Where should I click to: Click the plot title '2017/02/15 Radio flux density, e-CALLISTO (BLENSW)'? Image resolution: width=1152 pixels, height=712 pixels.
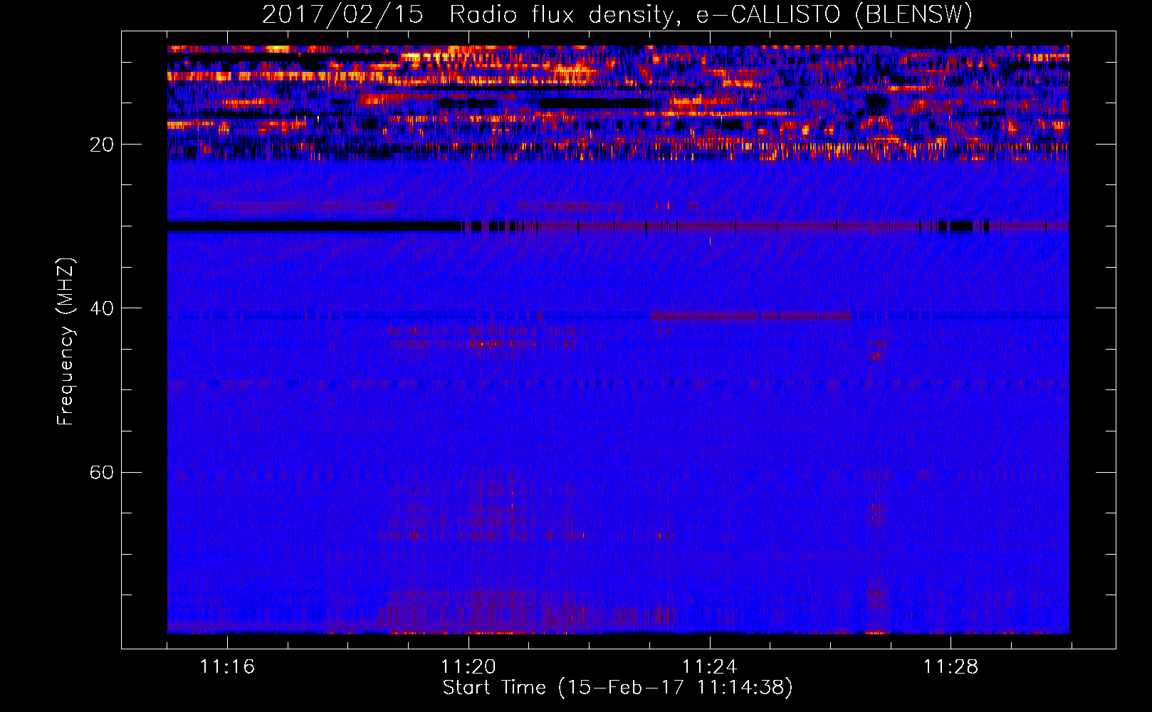coord(617,14)
